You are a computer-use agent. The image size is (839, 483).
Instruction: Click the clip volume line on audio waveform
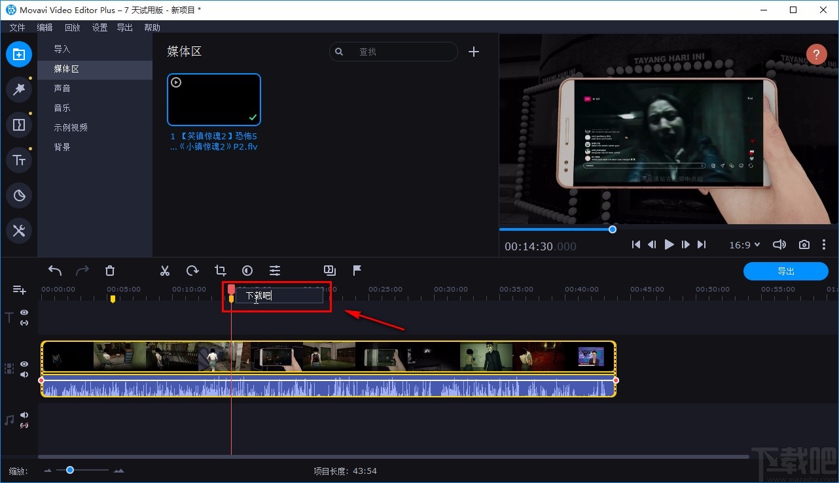pos(329,380)
